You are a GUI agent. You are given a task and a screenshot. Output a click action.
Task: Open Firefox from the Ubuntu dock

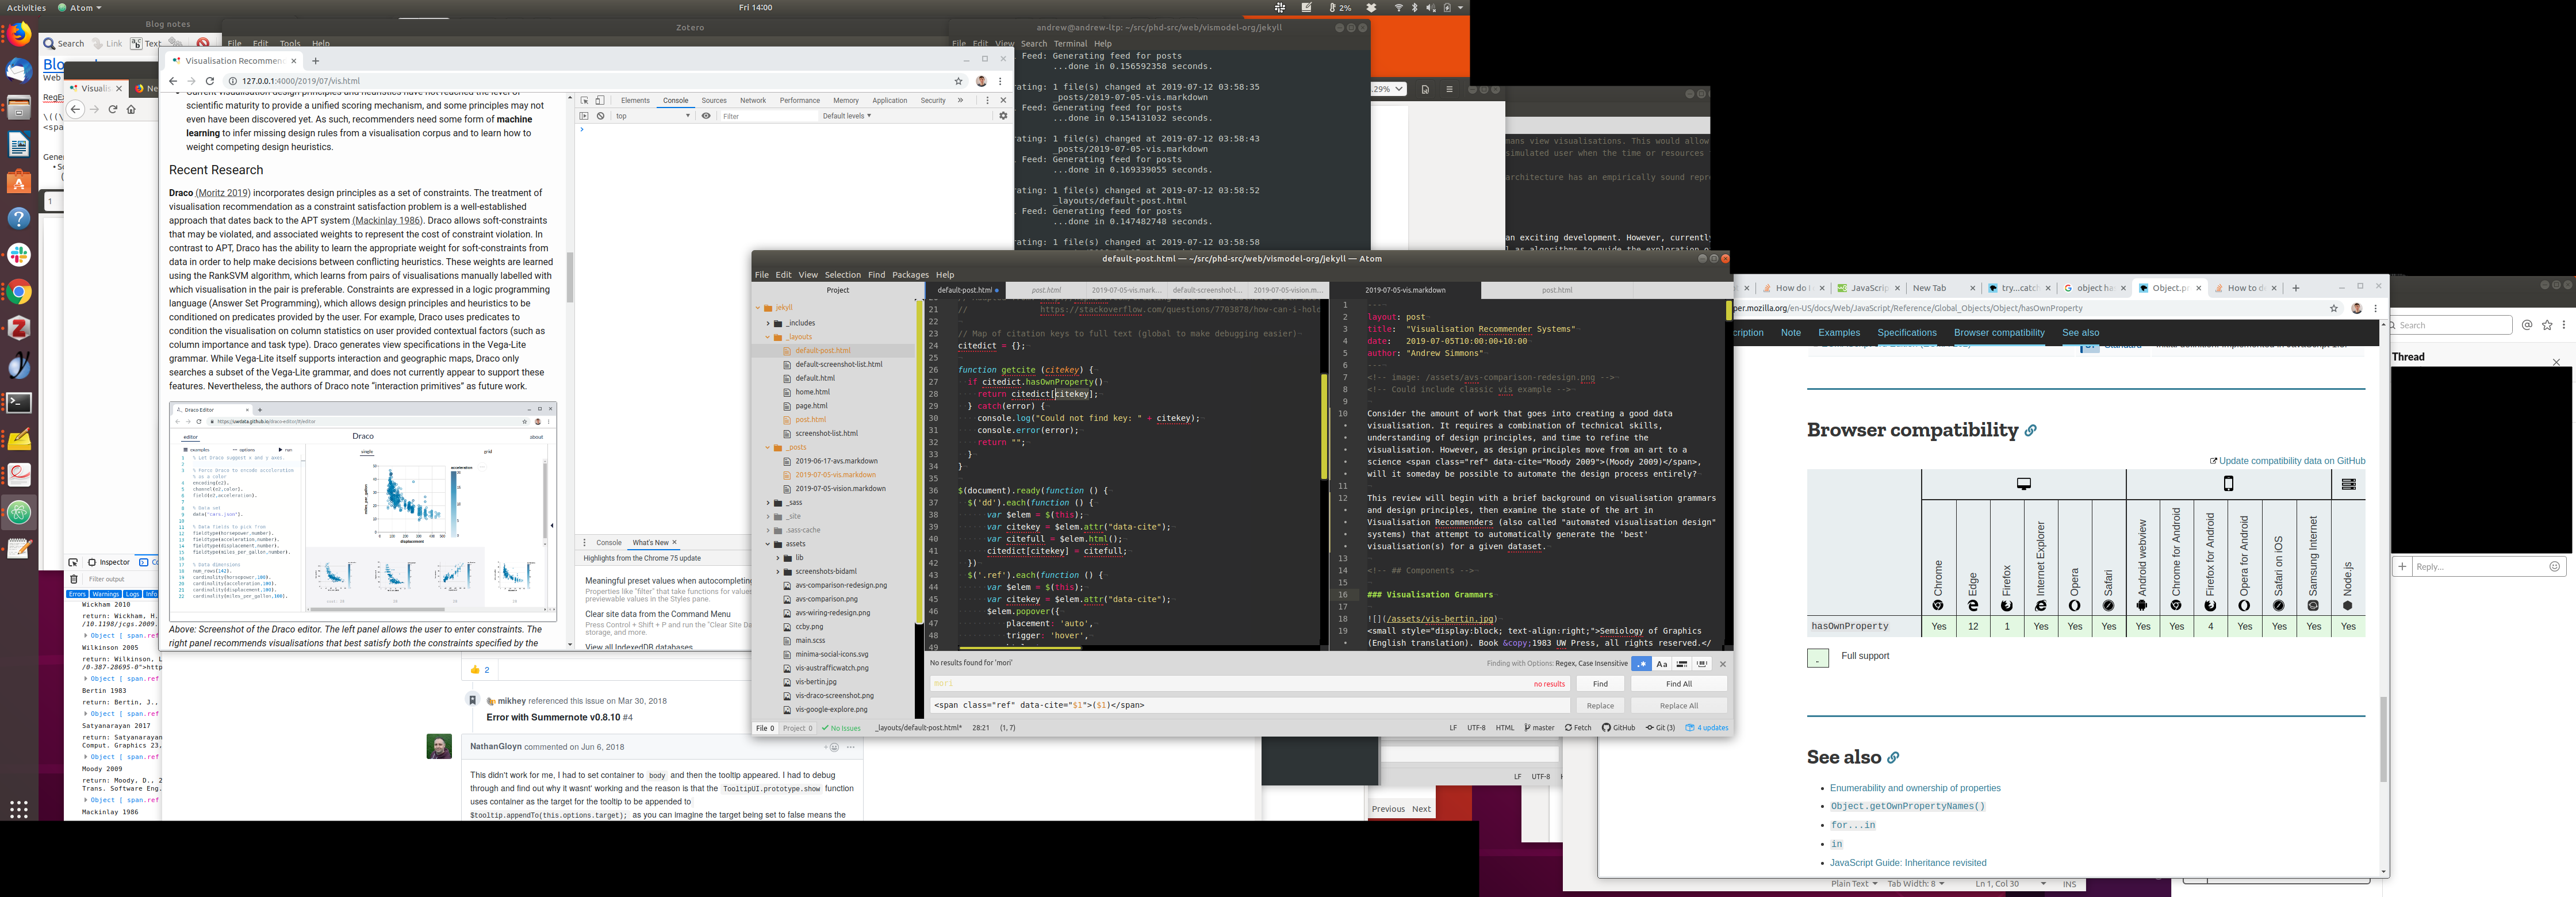pos(18,35)
